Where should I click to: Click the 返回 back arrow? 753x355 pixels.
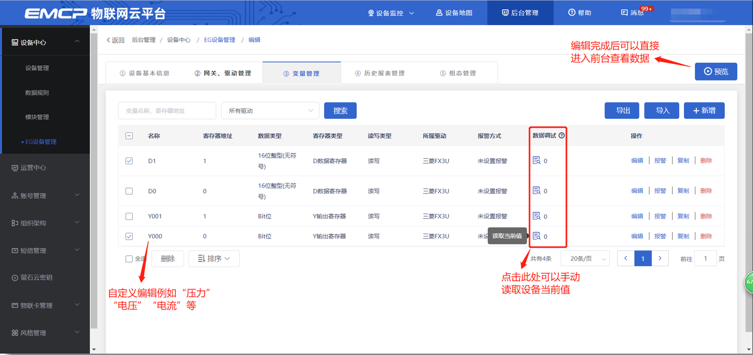(x=115, y=40)
